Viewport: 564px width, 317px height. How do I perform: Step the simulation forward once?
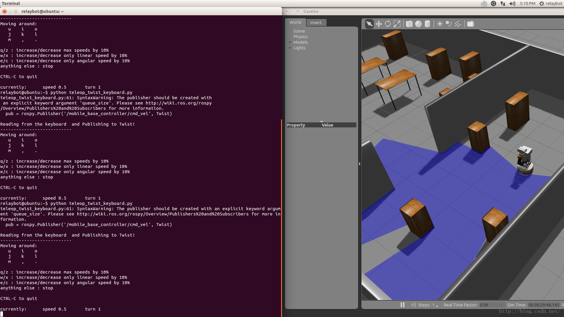point(413,305)
